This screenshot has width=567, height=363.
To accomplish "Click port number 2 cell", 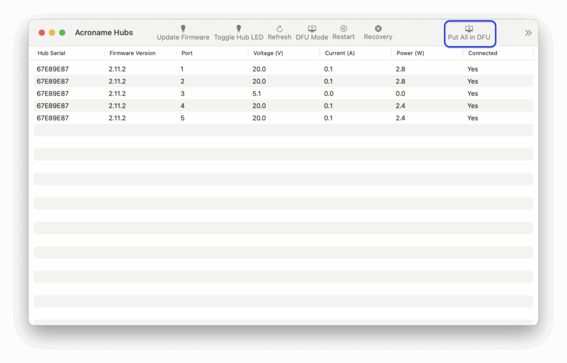I will point(183,81).
